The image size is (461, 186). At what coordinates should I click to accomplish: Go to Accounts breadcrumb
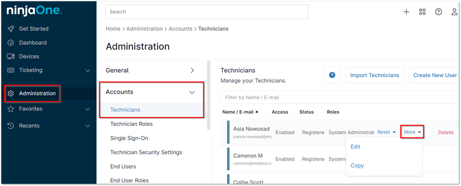coord(180,29)
